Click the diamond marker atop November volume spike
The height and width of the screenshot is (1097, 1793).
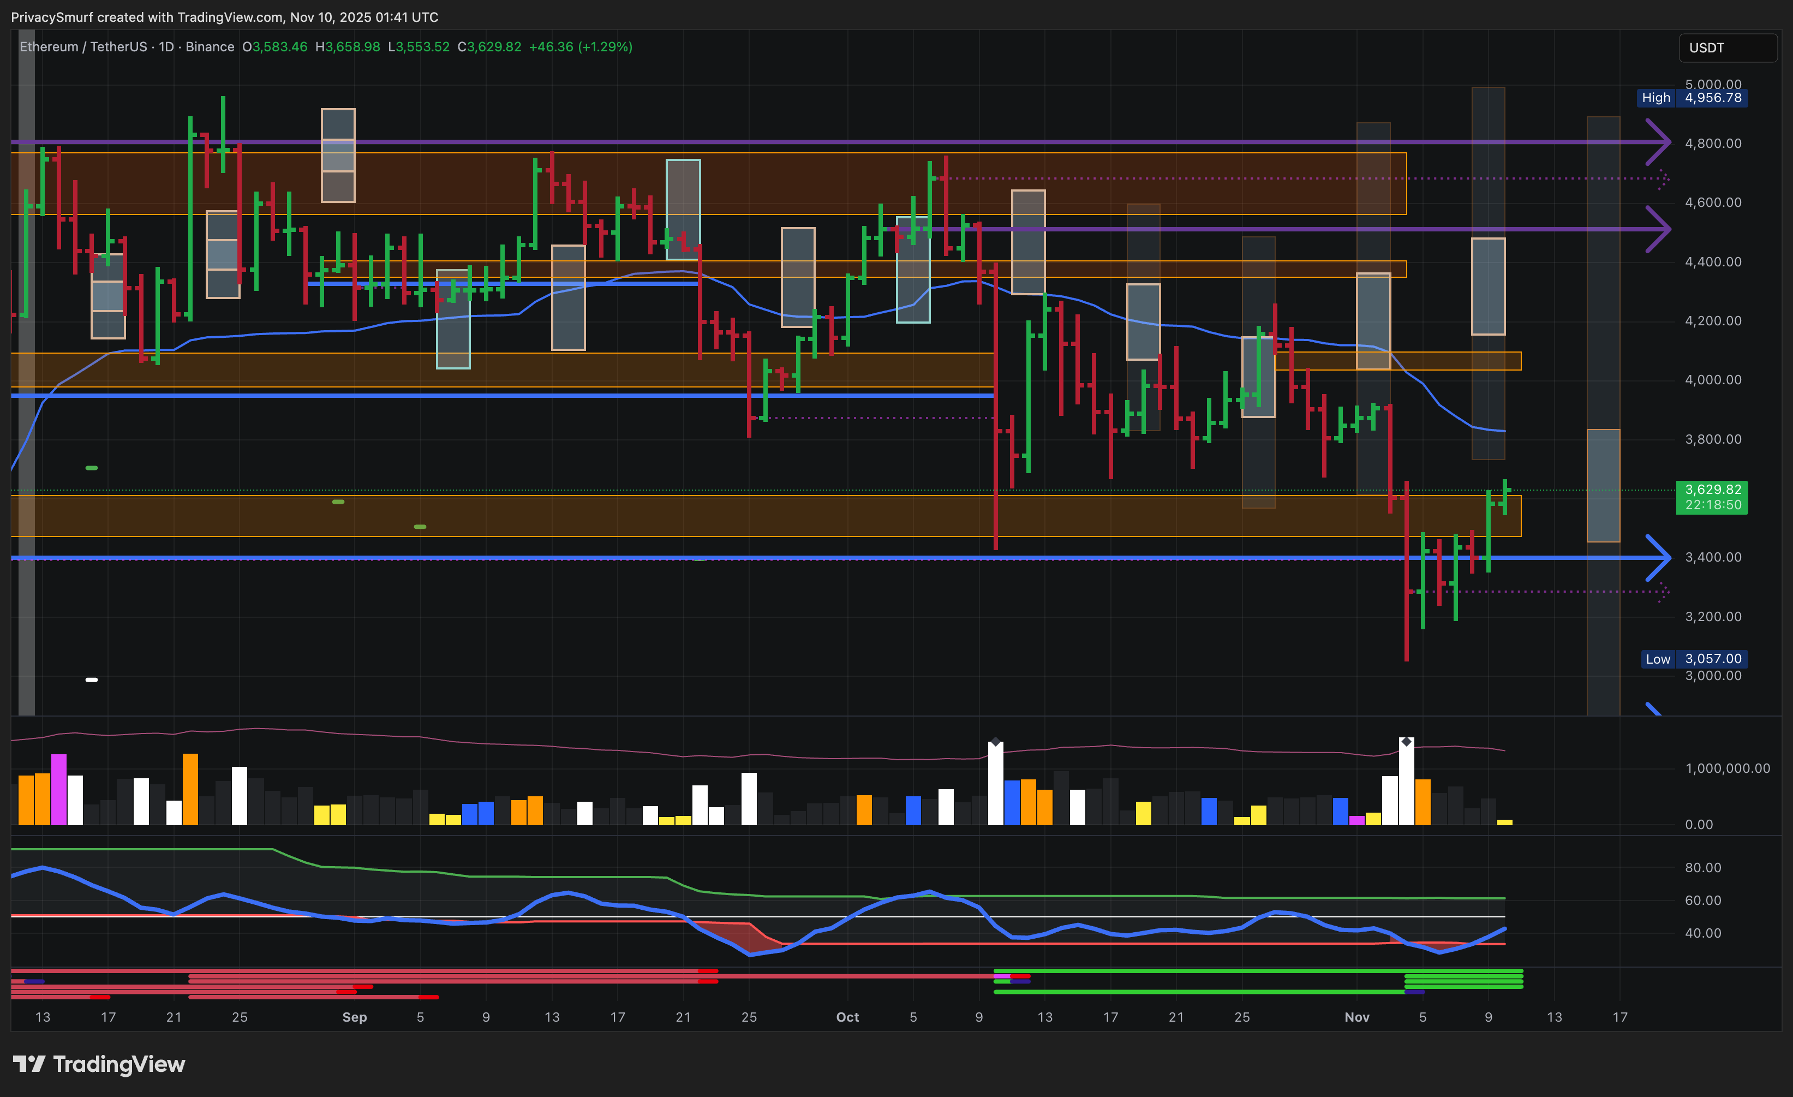tap(1406, 741)
